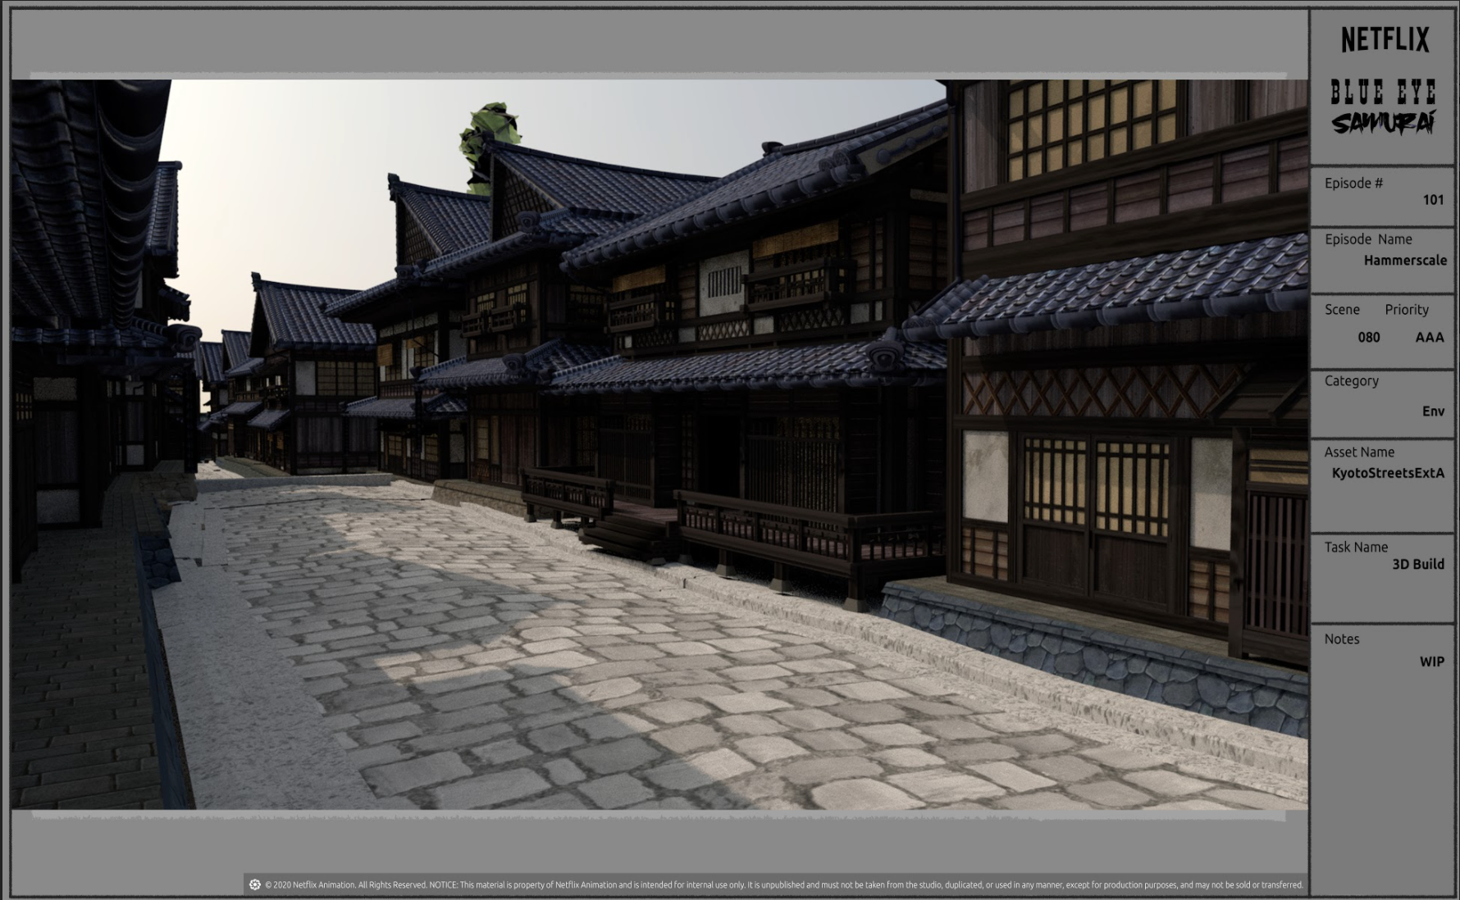Select the 'Episode Name' label

(1368, 239)
